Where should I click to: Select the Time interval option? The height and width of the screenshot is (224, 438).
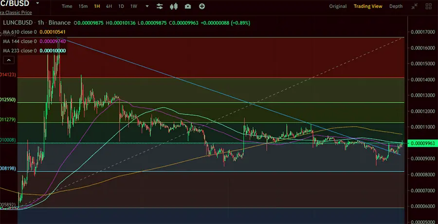pos(67,6)
